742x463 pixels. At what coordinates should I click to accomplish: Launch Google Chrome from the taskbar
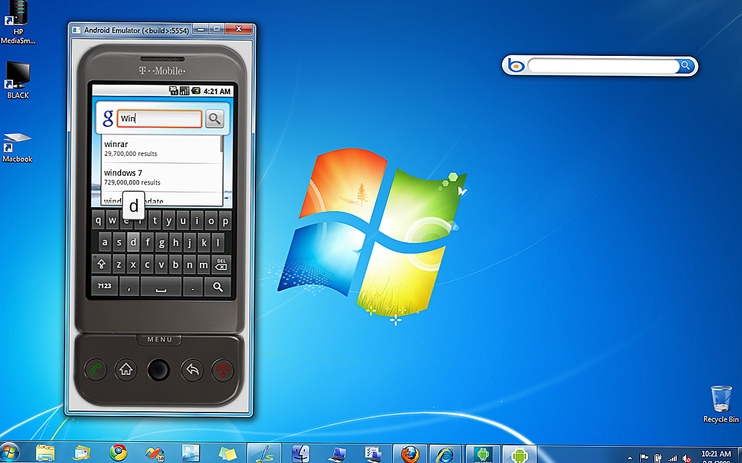(118, 453)
